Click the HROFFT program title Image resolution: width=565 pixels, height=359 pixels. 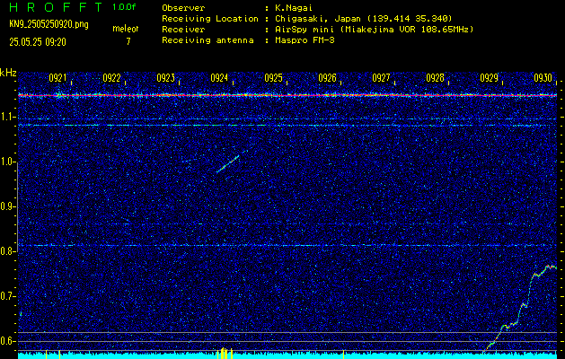[56, 7]
